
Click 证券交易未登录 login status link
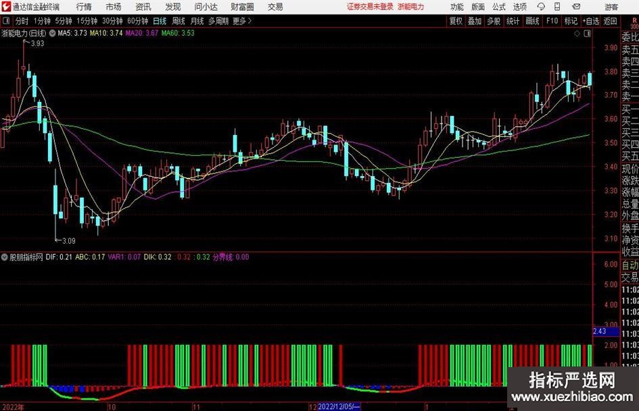click(x=370, y=7)
